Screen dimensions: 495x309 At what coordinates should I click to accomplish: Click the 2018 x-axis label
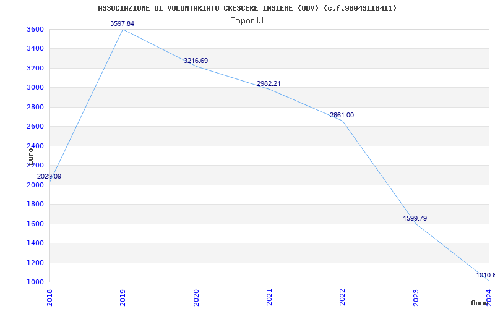point(49,297)
